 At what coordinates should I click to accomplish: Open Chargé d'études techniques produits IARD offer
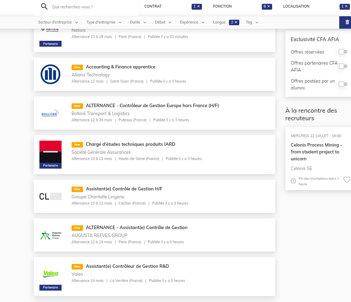(x=130, y=144)
